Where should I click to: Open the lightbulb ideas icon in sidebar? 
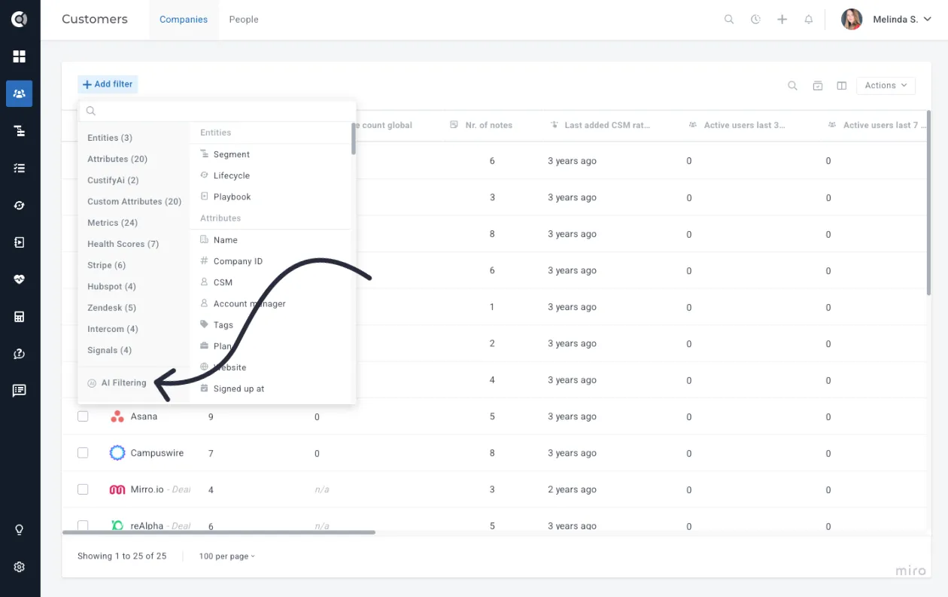(x=20, y=530)
